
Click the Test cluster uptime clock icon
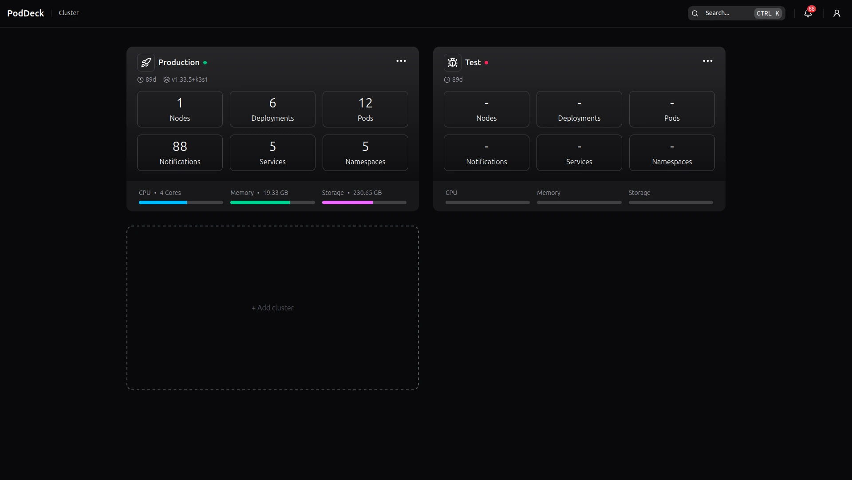coord(447,80)
